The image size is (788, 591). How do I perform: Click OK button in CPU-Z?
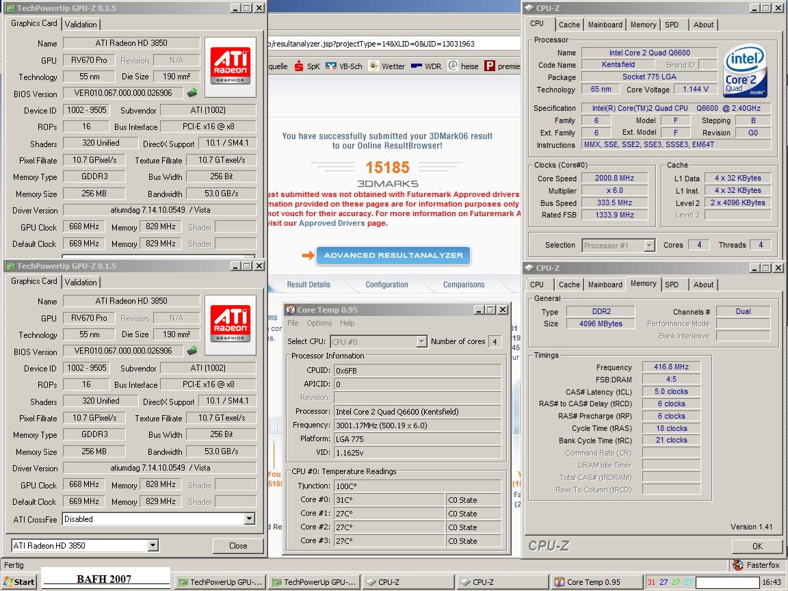pos(757,546)
